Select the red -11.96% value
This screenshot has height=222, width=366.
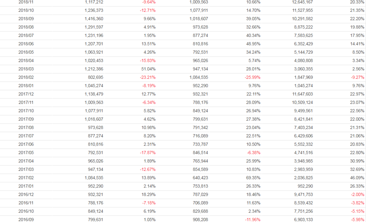[x=252, y=219]
